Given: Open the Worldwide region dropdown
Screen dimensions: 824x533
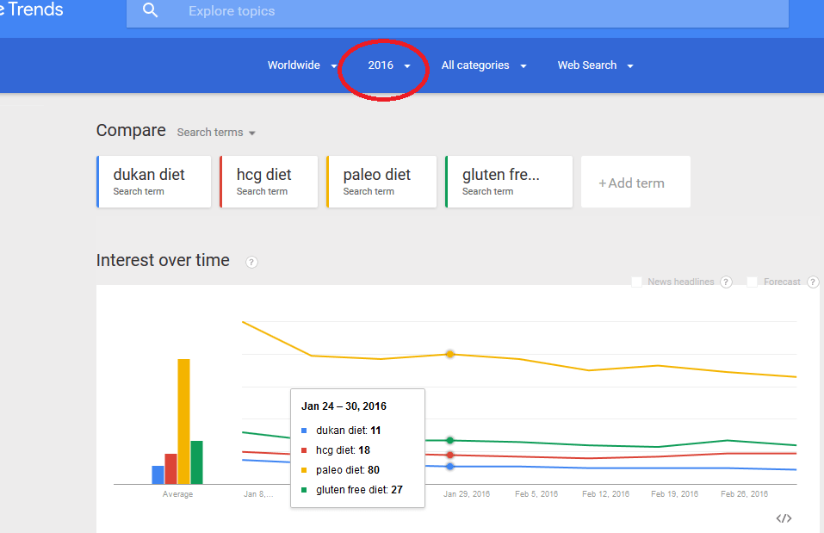Looking at the screenshot, I should [302, 65].
